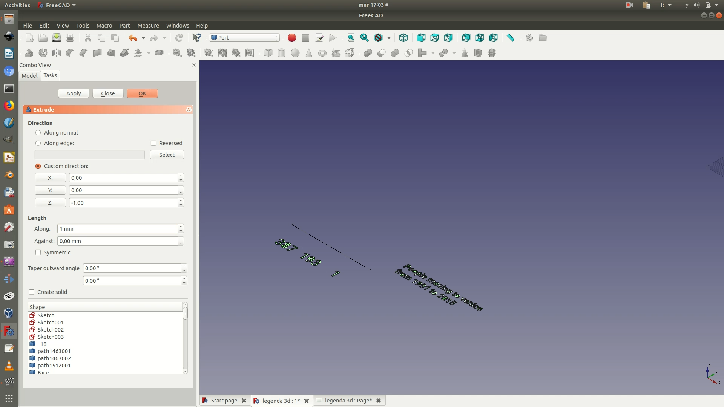Open the split tools dropdown arrow

coord(454,53)
